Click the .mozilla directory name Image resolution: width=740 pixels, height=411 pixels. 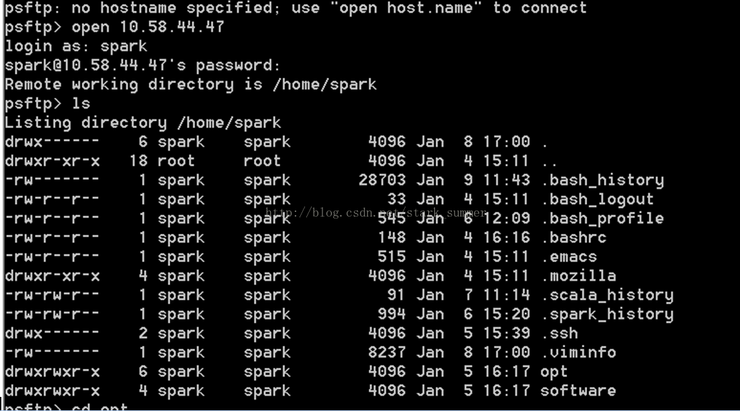coord(578,276)
